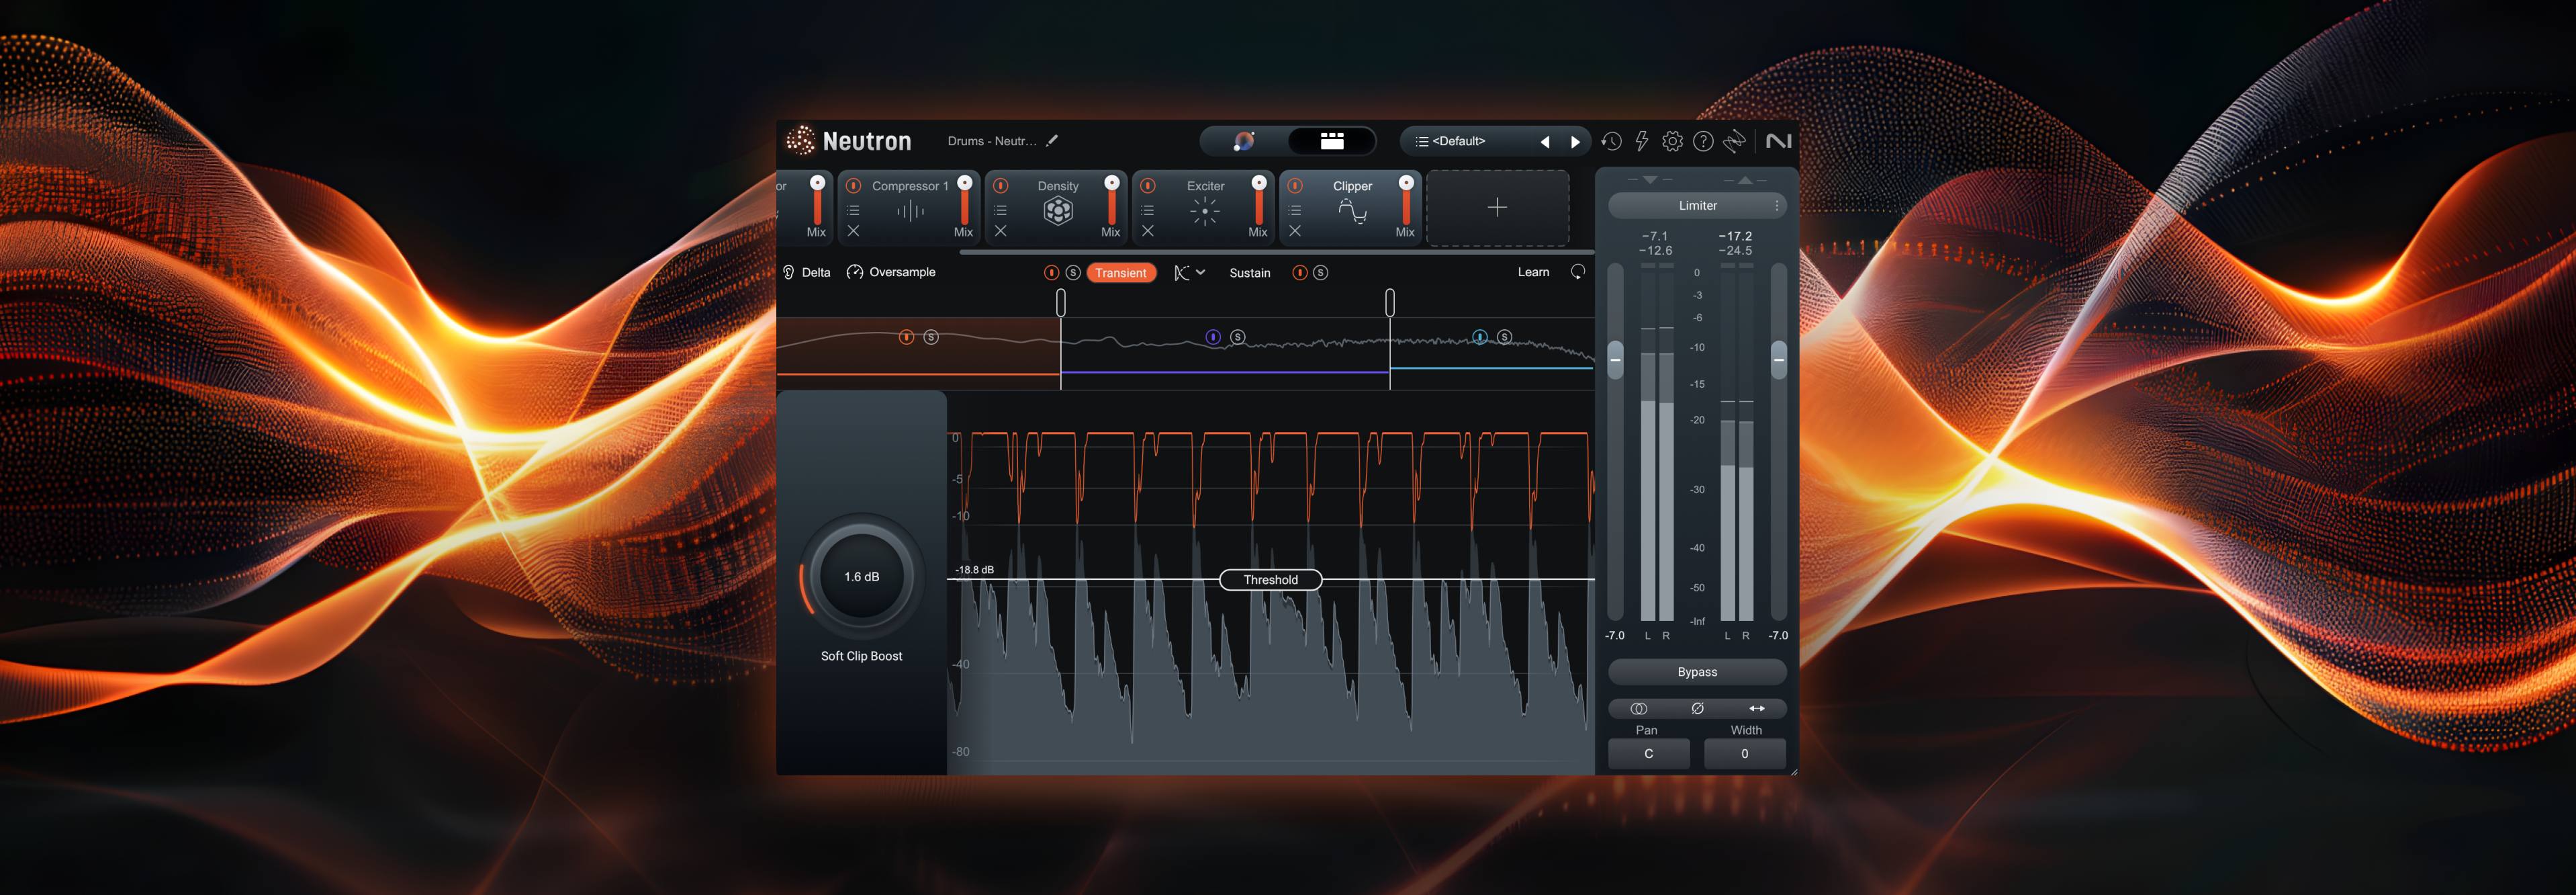Open the Density module presets list
2576x895 pixels.
1000,210
